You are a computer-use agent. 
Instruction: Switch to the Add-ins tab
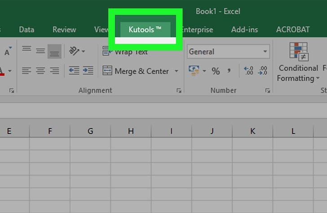(244, 30)
